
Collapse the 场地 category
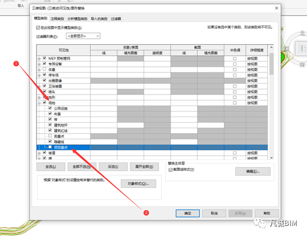39,103
